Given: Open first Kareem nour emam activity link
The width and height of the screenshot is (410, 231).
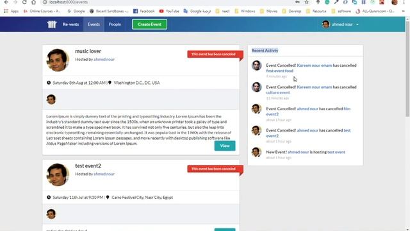Looking at the screenshot, I should (x=315, y=65).
